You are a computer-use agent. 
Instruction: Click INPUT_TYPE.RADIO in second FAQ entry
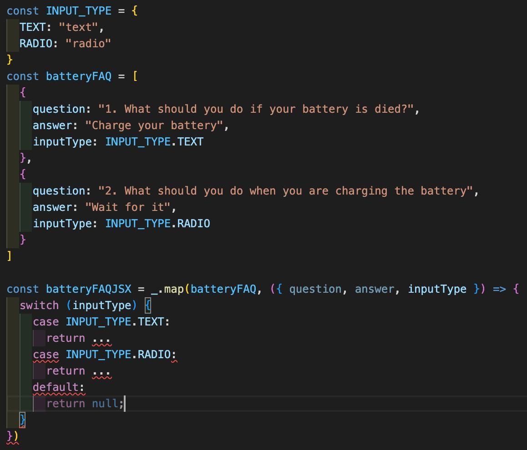click(x=157, y=223)
